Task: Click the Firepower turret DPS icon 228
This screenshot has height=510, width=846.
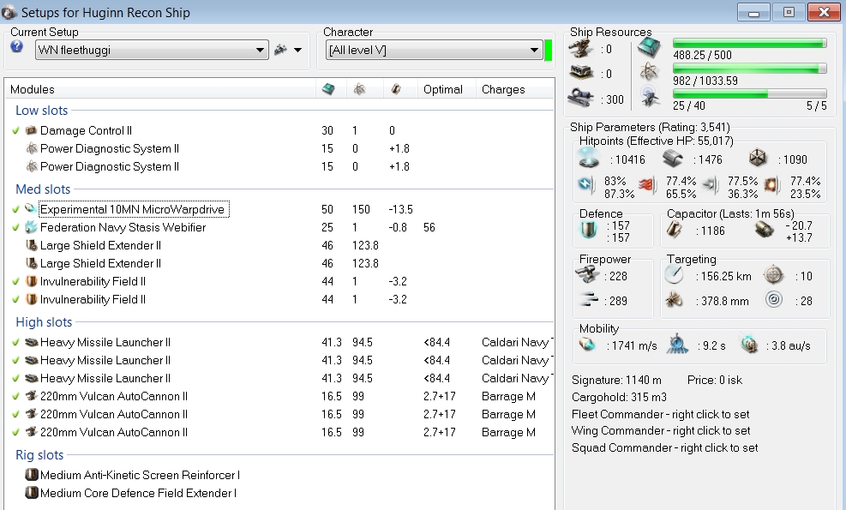Action: point(586,274)
